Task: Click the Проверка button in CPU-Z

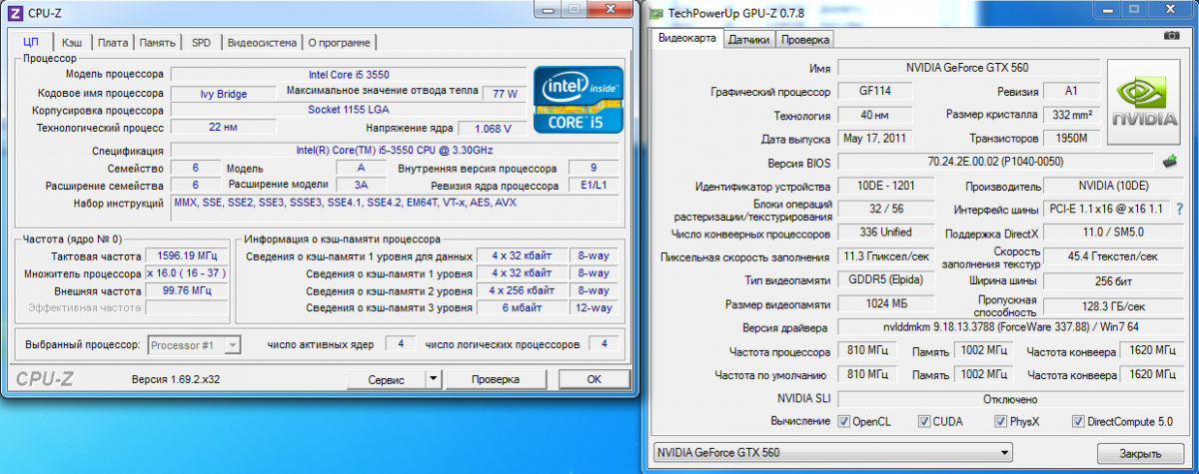Action: point(496,379)
